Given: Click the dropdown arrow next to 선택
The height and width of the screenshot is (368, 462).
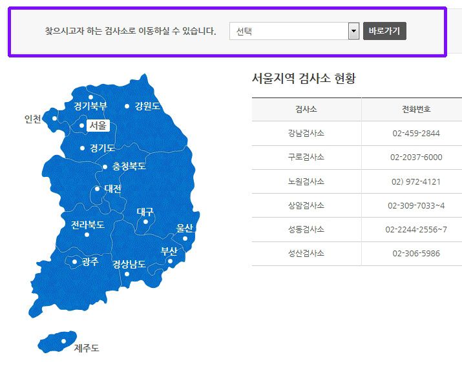Looking at the screenshot, I should (353, 31).
